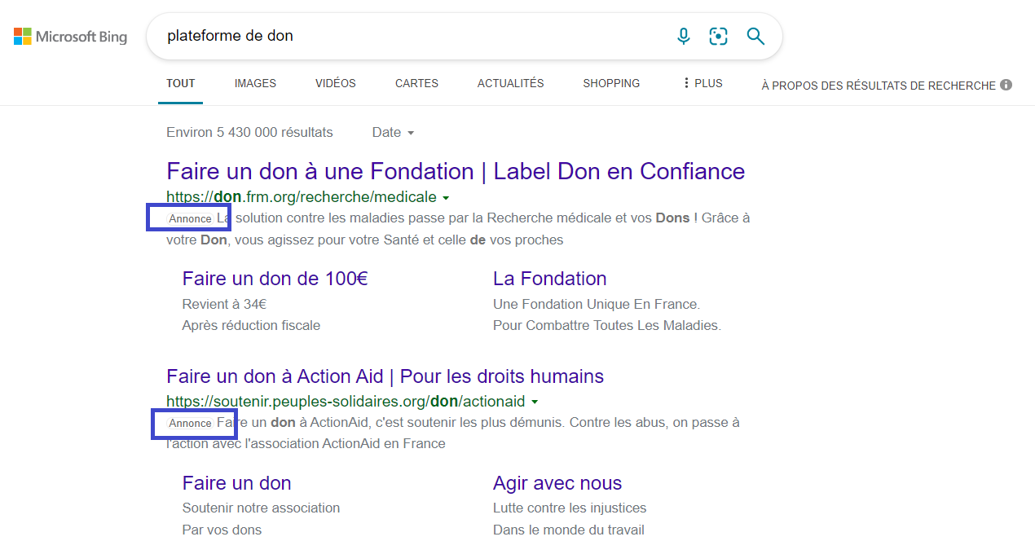Screen dimensions: 1035x541
Task: Click the Microsoft Bing logo
Action: tap(70, 37)
